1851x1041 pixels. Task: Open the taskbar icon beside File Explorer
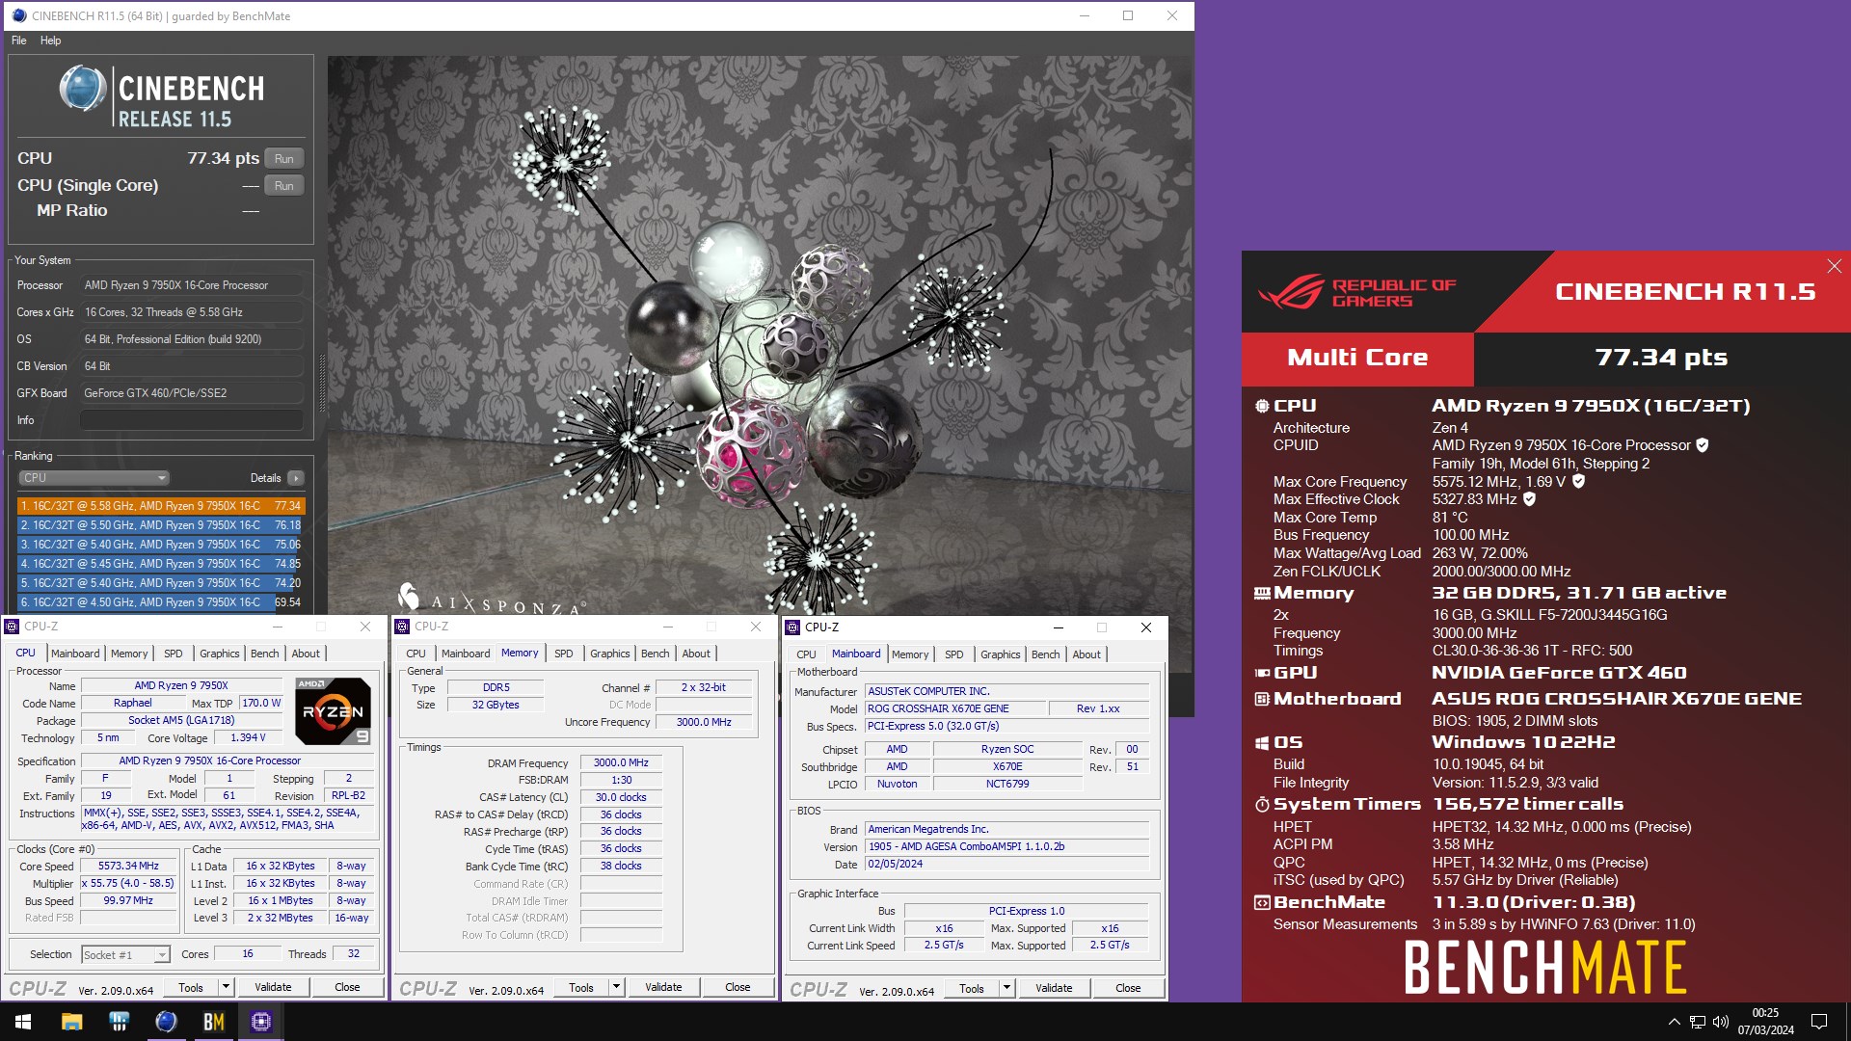click(119, 1022)
